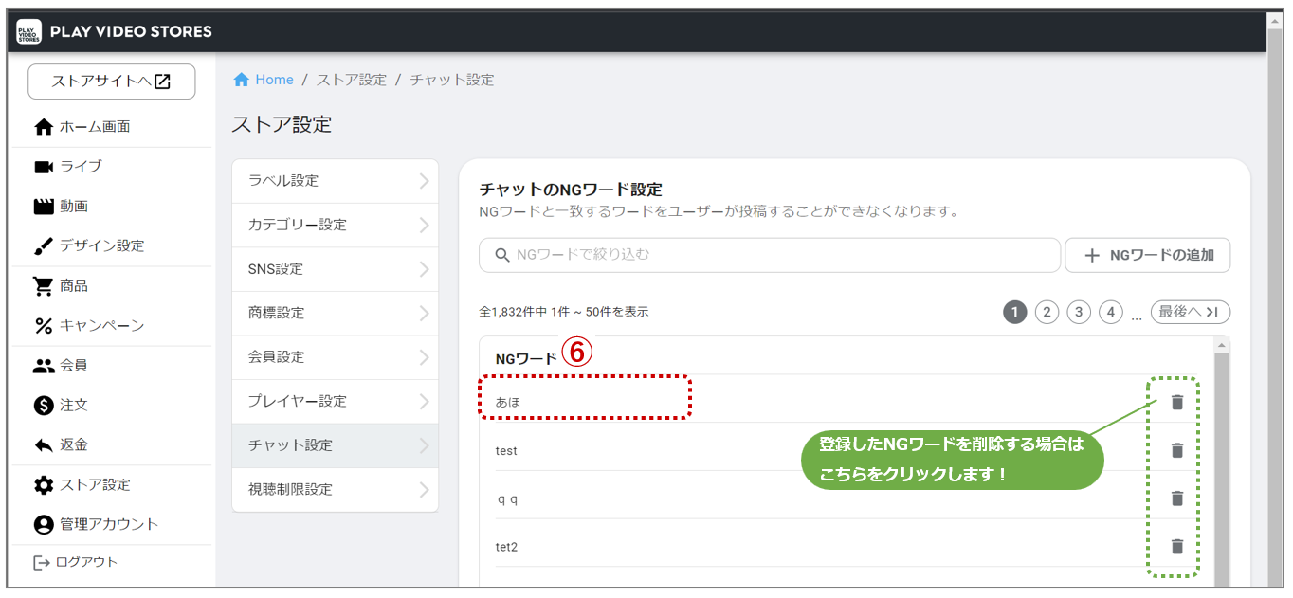Click the trash icon in the 'q q' row
The height and width of the screenshot is (598, 1293).
pyautogui.click(x=1176, y=498)
